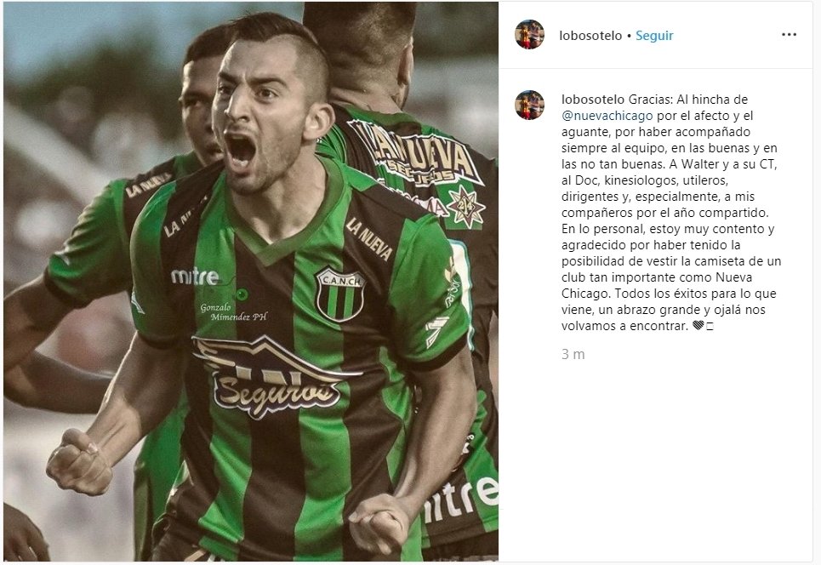Open lobosotelo profile picture in post header
This screenshot has height=565, width=821.
[x=530, y=35]
